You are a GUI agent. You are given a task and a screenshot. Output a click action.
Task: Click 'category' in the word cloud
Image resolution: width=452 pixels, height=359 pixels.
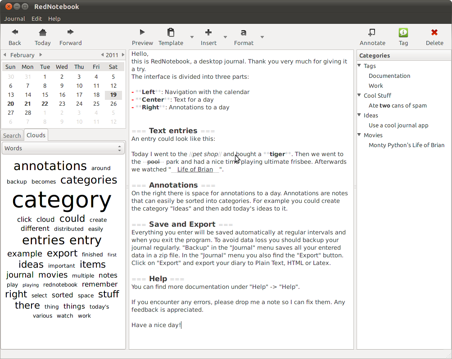click(x=62, y=201)
